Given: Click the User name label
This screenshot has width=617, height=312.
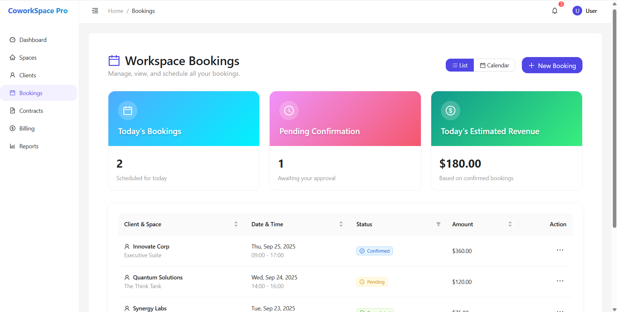Looking at the screenshot, I should 591,11.
